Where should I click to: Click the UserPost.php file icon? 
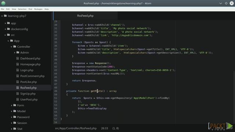pos(18,99)
